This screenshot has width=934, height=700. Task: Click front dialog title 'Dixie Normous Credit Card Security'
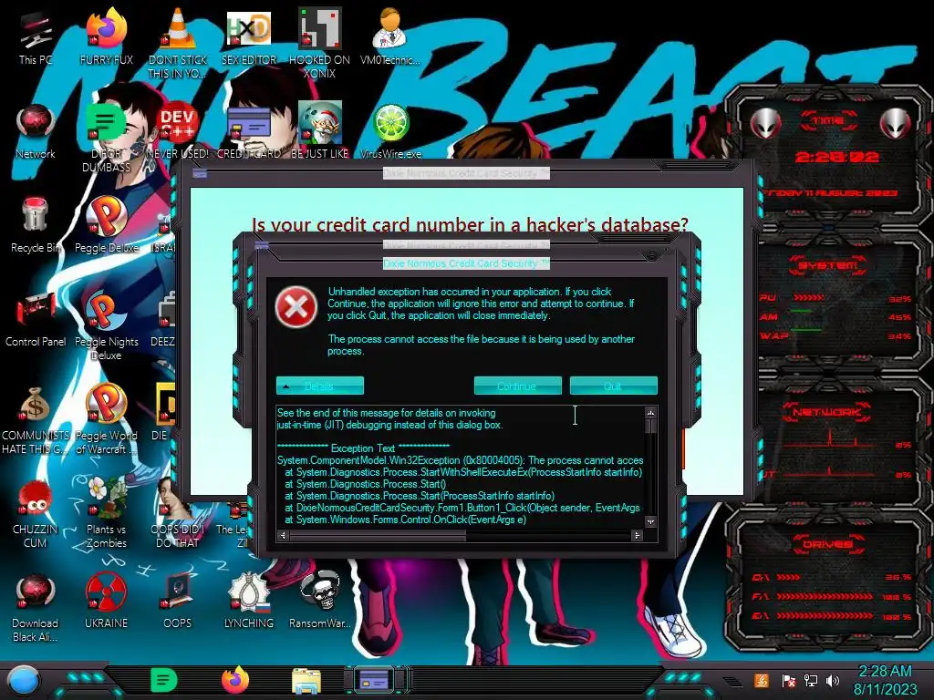[466, 263]
